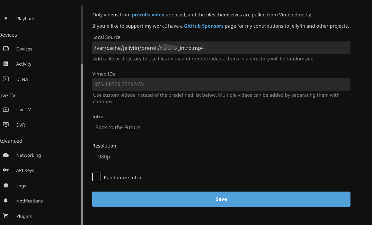Image resolution: width=372 pixels, height=225 pixels.
Task: Expand the Resolution dropdown set to 1080p
Action: point(221,157)
